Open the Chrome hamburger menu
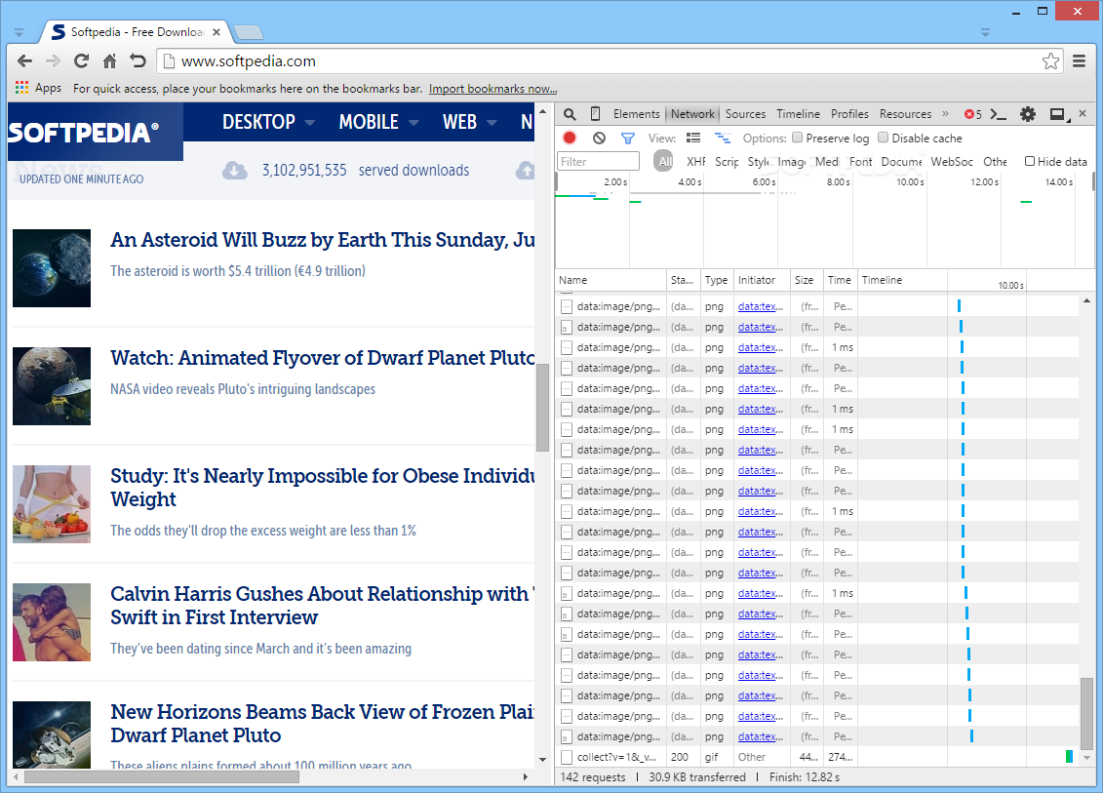Screen dimensions: 1103x793 coord(1079,61)
